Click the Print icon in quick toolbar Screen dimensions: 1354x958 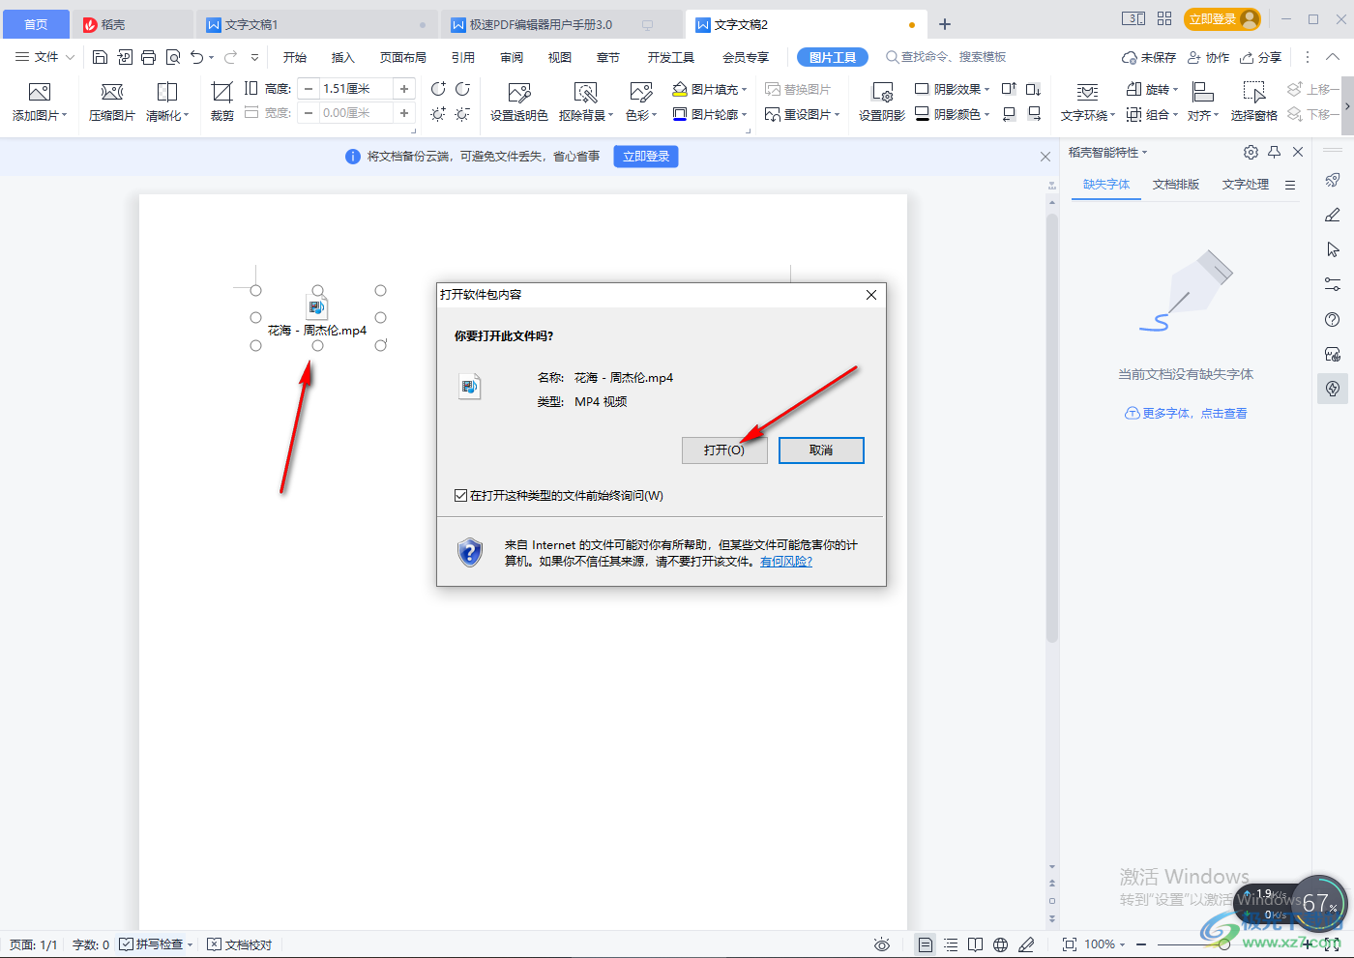click(x=148, y=57)
